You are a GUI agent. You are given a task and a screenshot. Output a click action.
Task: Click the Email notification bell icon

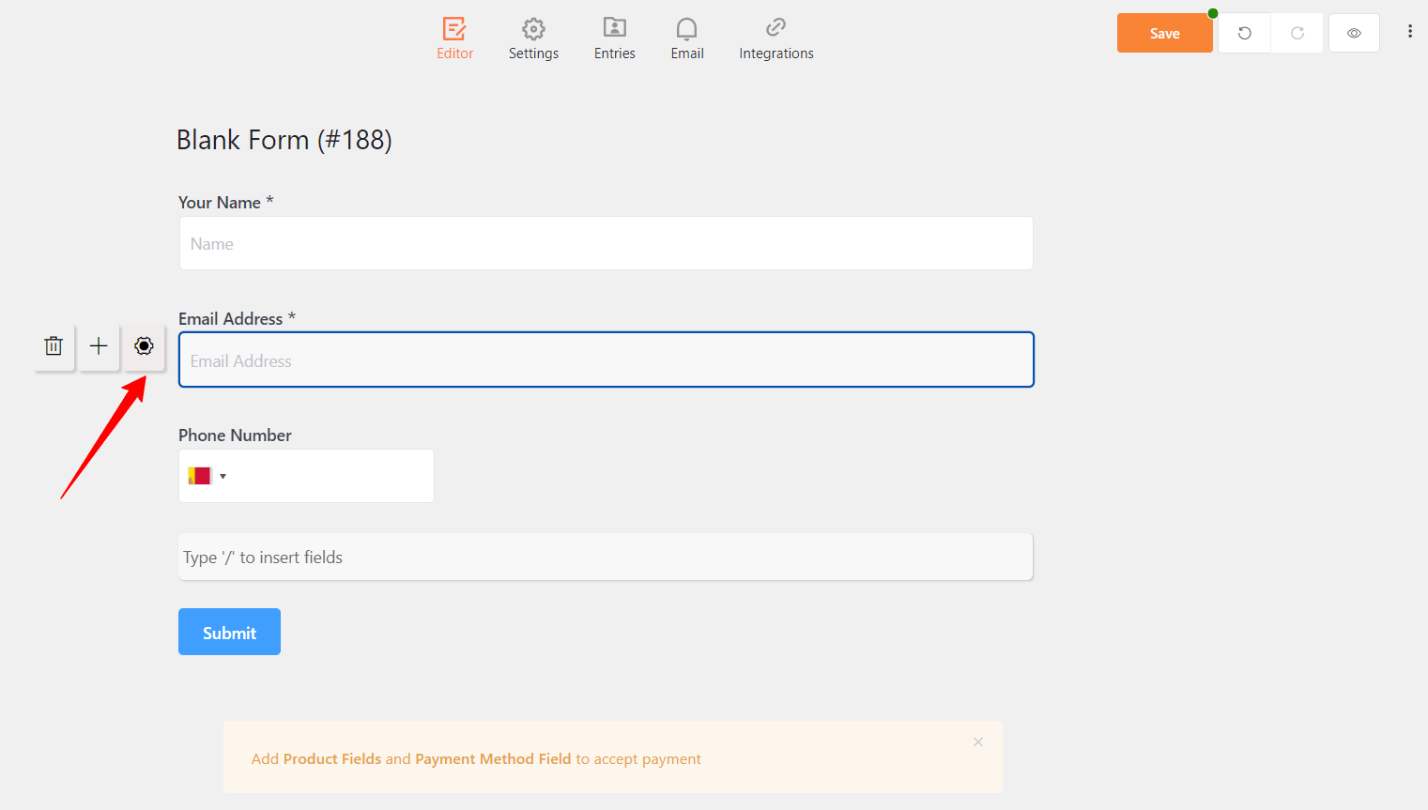[686, 28]
